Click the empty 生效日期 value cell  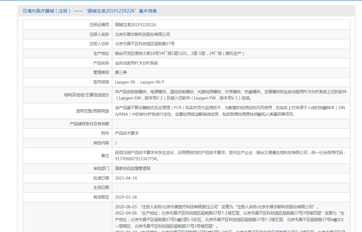[x=231, y=187]
